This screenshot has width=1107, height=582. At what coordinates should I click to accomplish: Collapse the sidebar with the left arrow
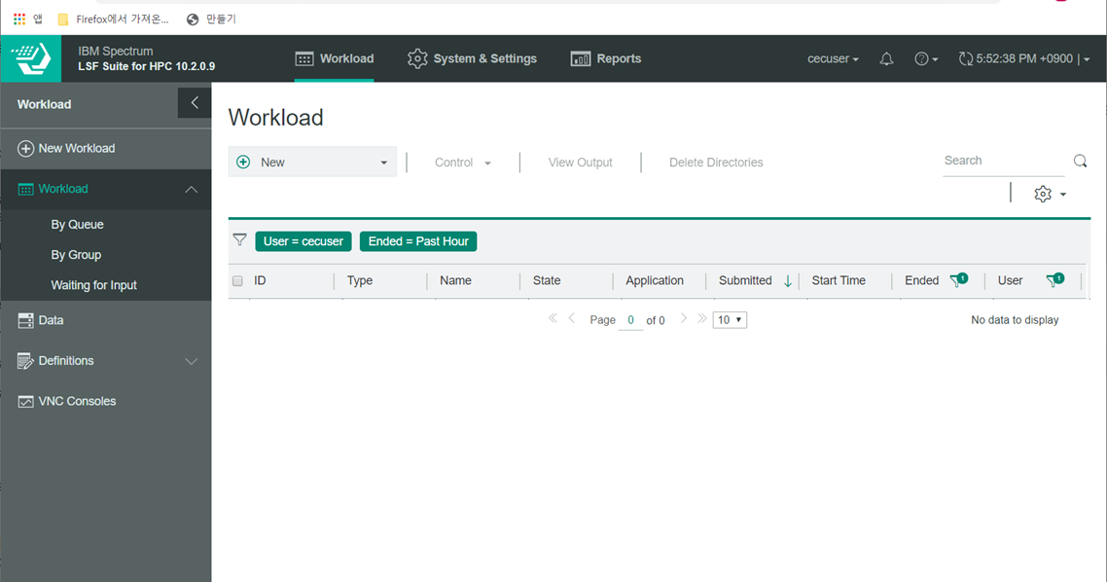point(194,102)
